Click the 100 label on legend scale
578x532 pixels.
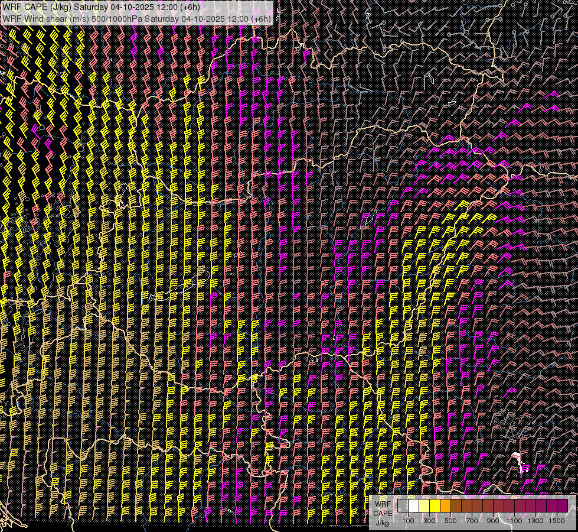tap(408, 521)
